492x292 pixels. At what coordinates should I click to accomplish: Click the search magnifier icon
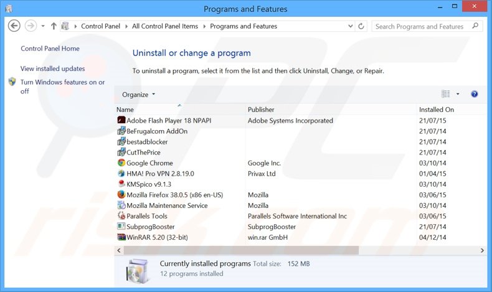[475, 26]
